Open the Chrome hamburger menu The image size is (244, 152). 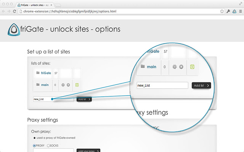[x=241, y=11]
